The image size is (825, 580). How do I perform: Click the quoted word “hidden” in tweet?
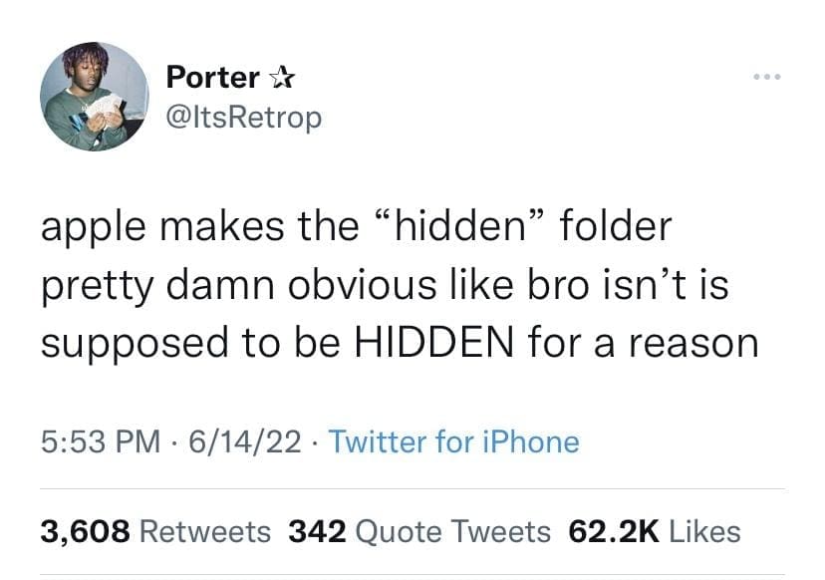coord(459,225)
